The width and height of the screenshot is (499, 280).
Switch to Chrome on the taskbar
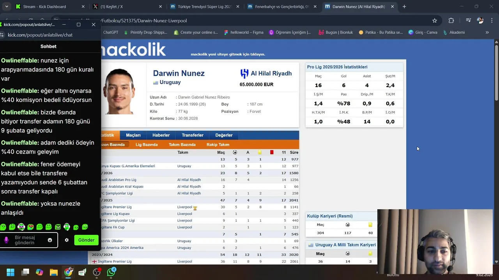(68, 272)
